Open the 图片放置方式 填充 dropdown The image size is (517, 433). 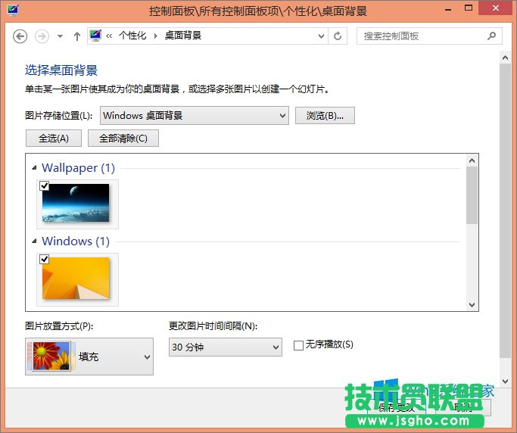point(89,357)
